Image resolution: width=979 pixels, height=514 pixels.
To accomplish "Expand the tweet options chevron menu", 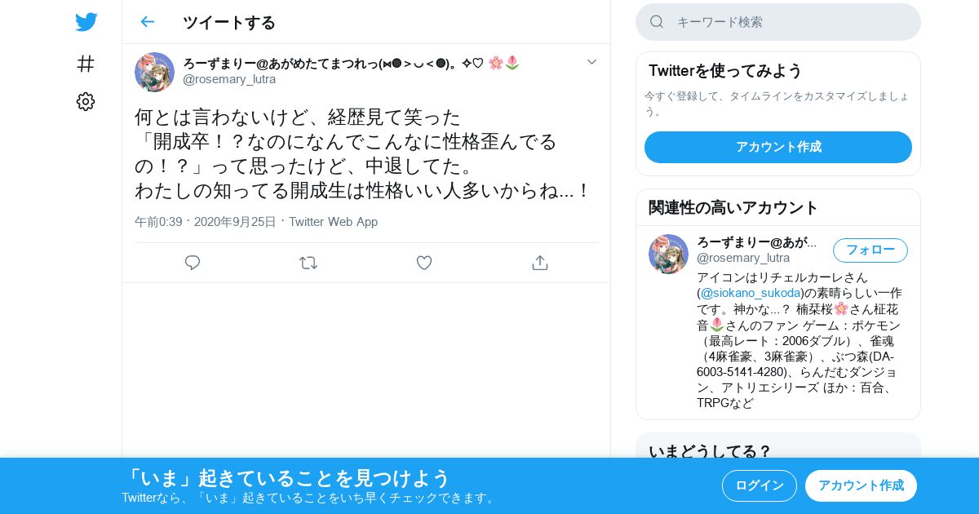I will [592, 62].
